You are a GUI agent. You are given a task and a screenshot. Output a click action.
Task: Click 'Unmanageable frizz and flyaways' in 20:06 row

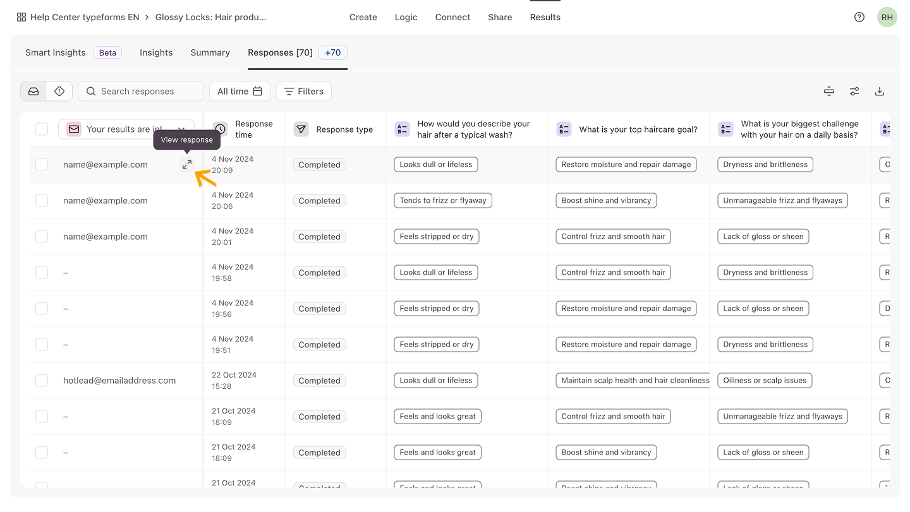click(x=783, y=201)
